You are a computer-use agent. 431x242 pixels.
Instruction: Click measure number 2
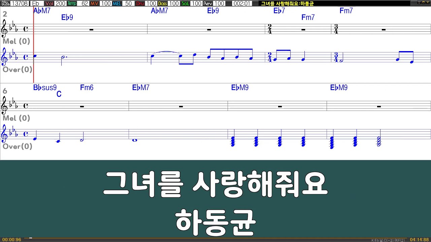(x=5, y=14)
